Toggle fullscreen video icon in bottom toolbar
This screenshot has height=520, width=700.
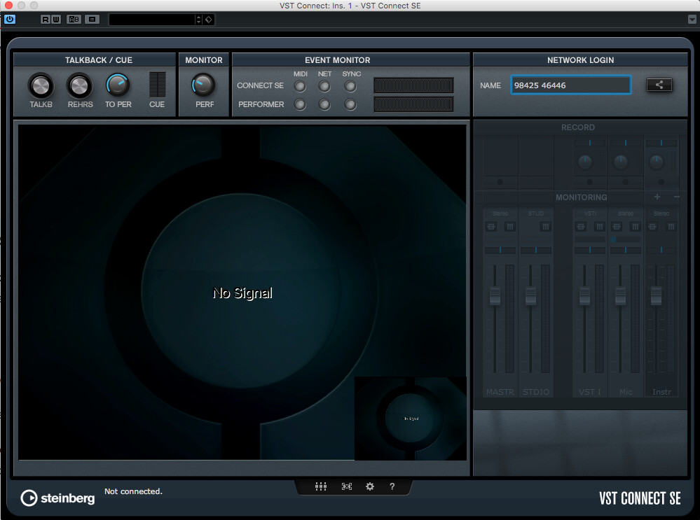coord(346,486)
